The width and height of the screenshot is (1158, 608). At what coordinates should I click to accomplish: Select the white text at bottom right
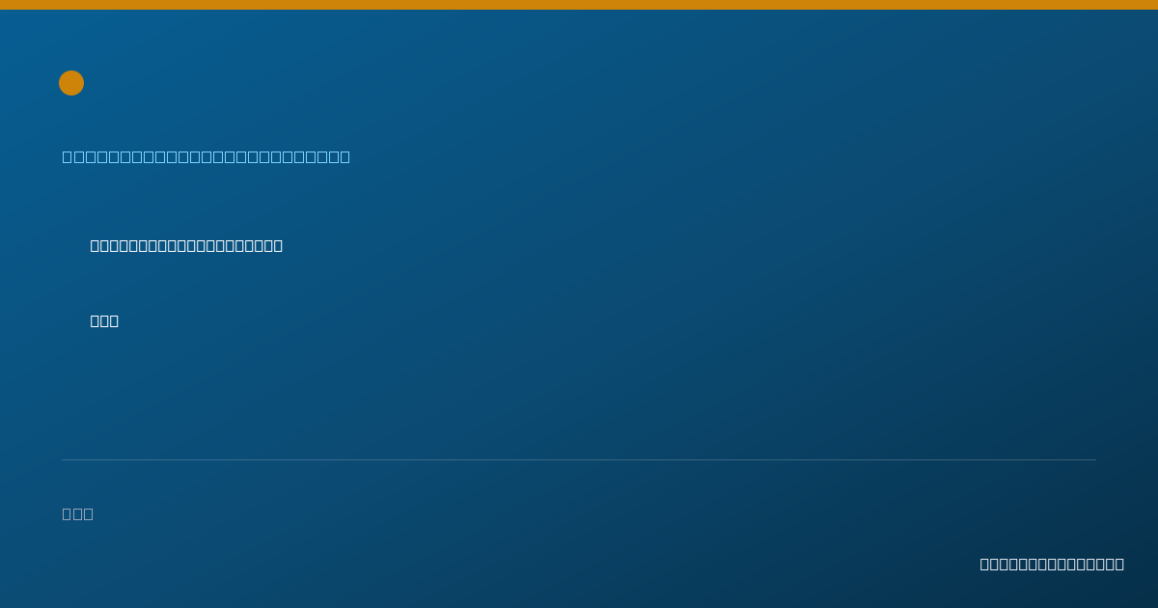pos(1052,564)
